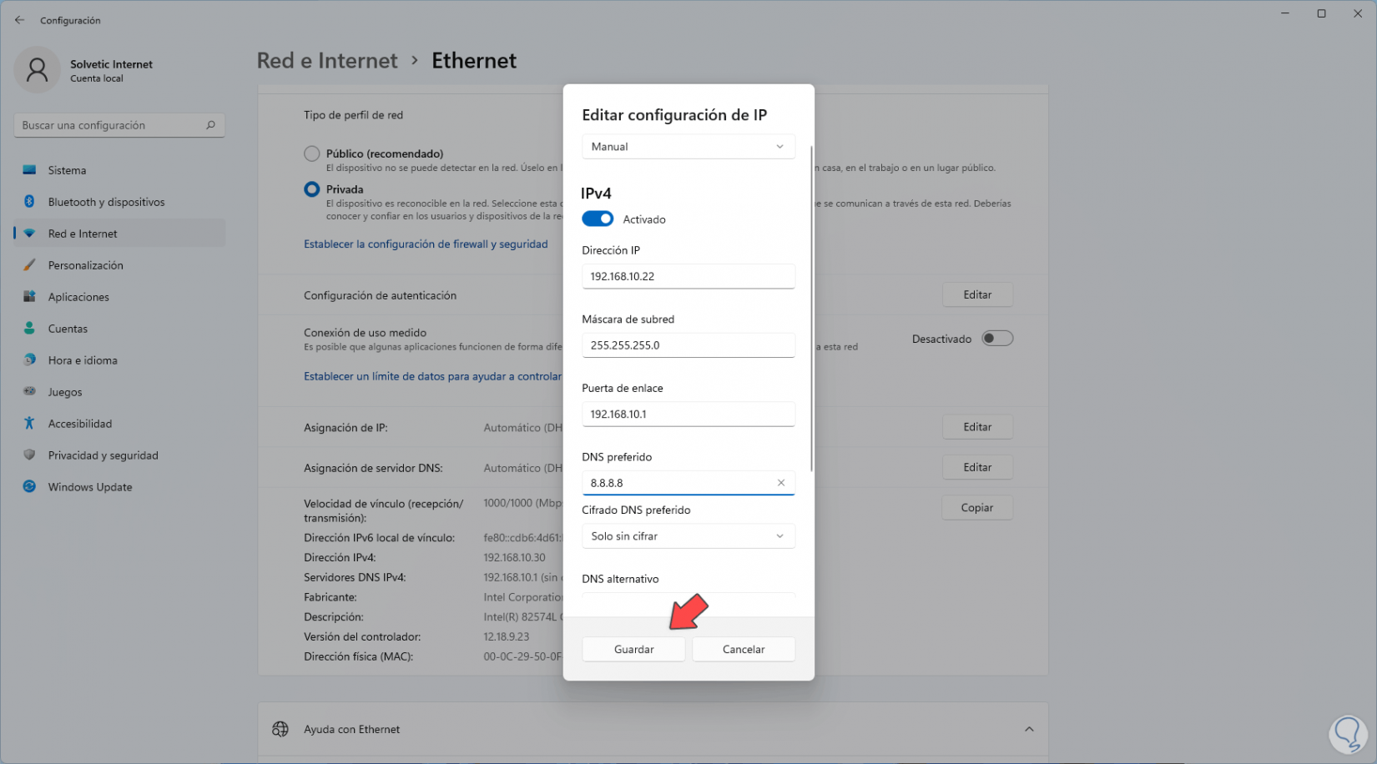
Task: Open the Aplicaciones icon
Action: click(30, 297)
